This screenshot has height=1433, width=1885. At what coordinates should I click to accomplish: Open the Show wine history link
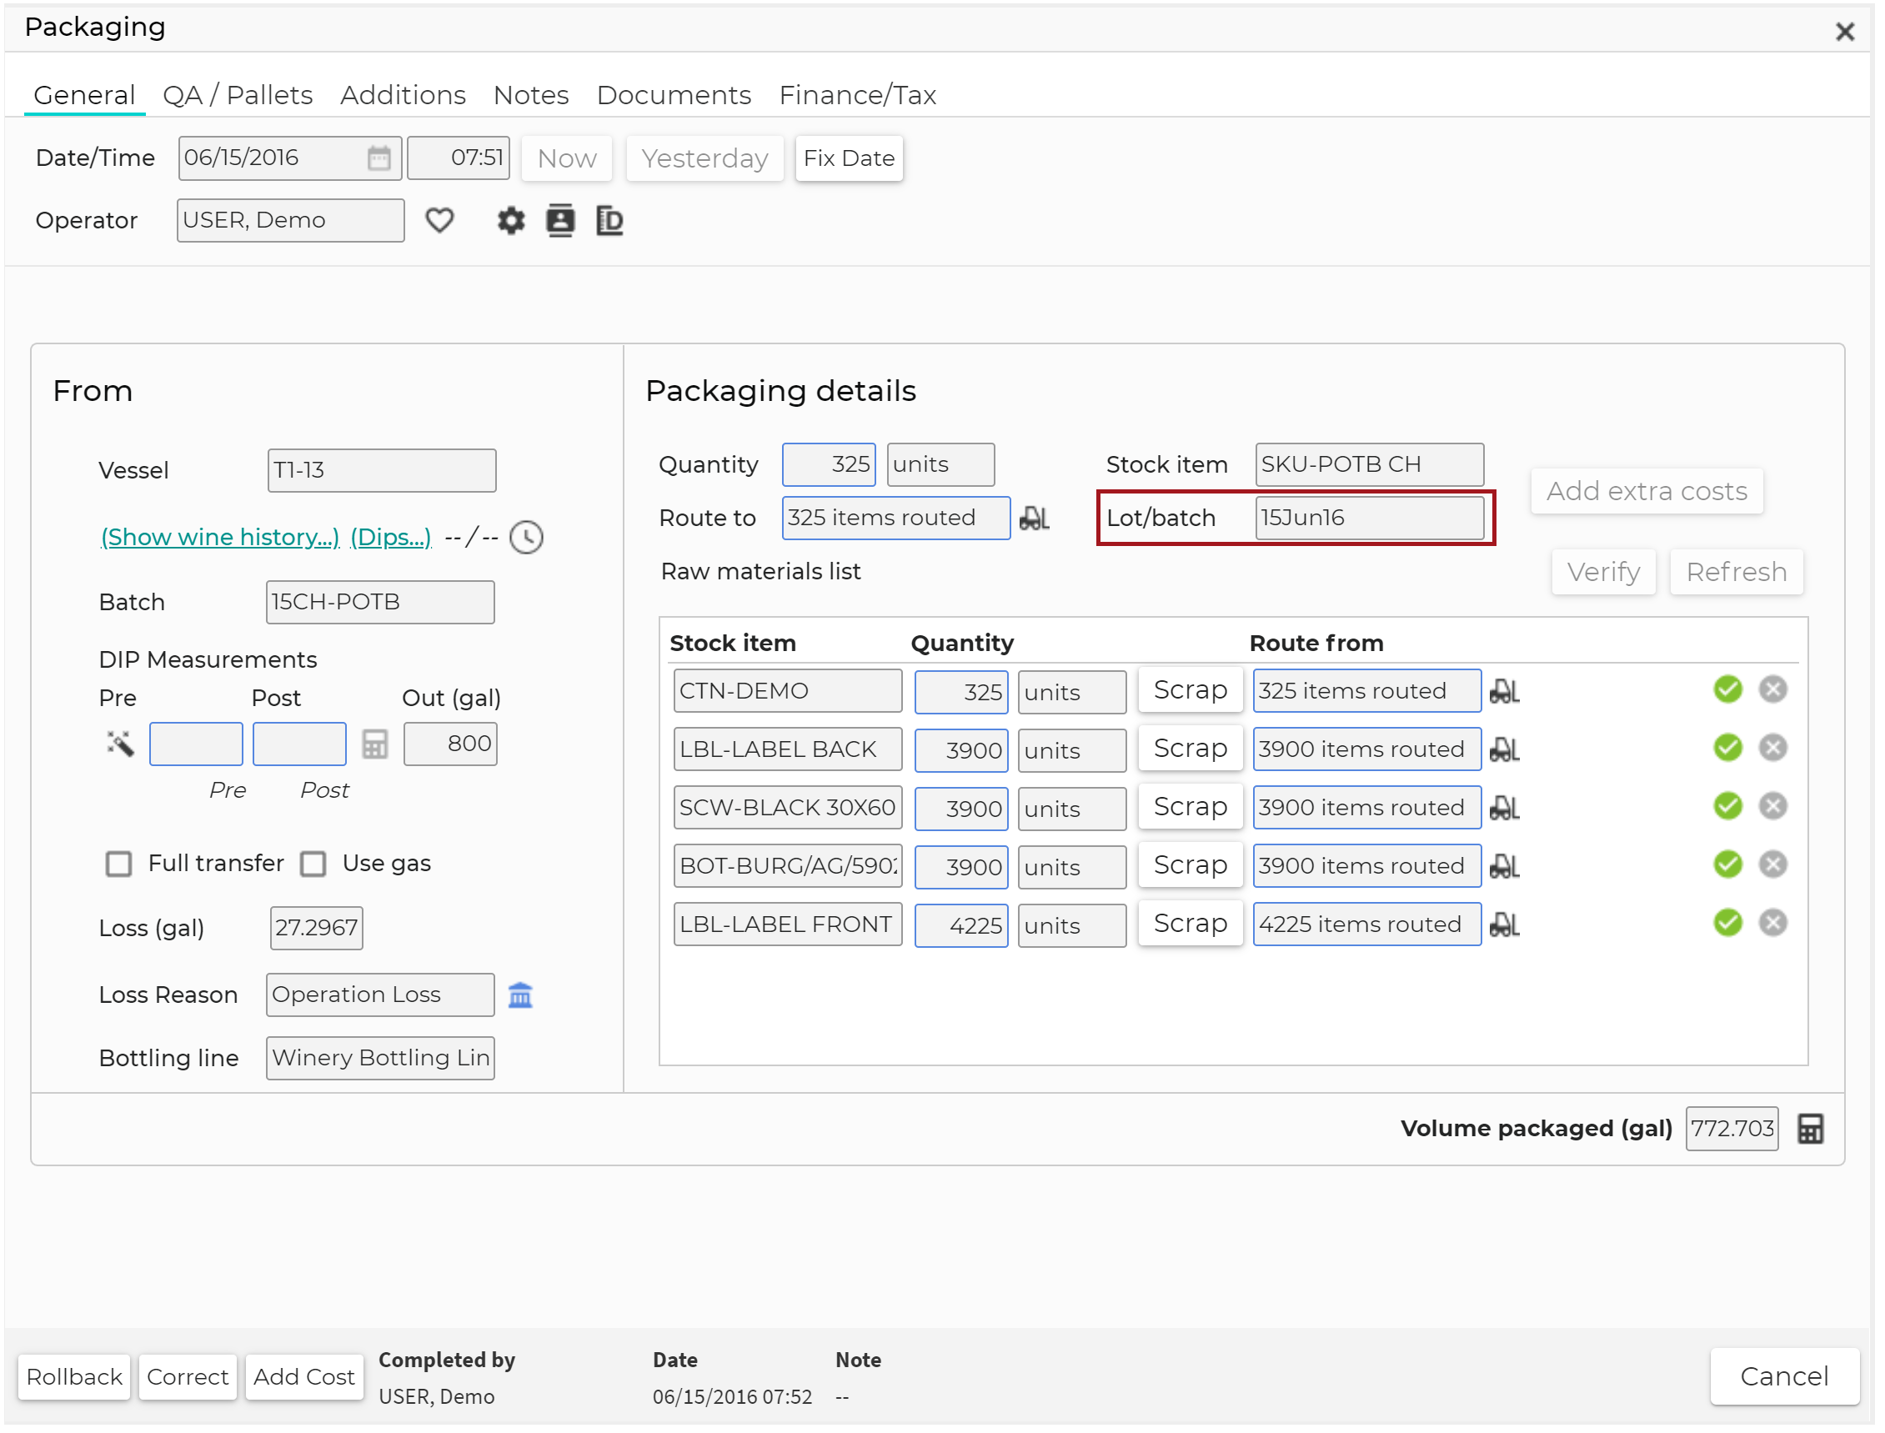[x=220, y=539]
